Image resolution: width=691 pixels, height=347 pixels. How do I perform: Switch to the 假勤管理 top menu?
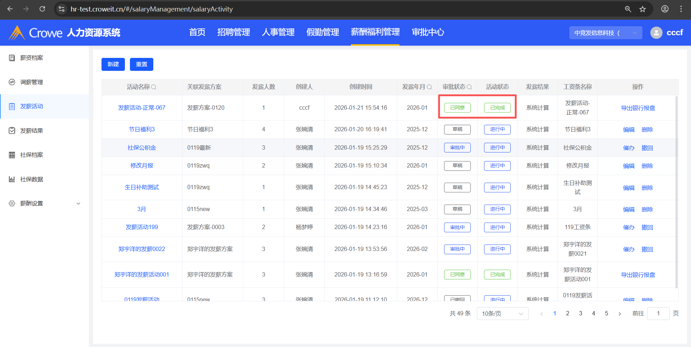coord(322,32)
